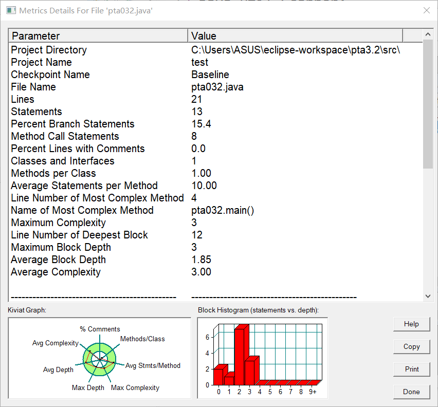Click the pta032.main() value

[223, 210]
